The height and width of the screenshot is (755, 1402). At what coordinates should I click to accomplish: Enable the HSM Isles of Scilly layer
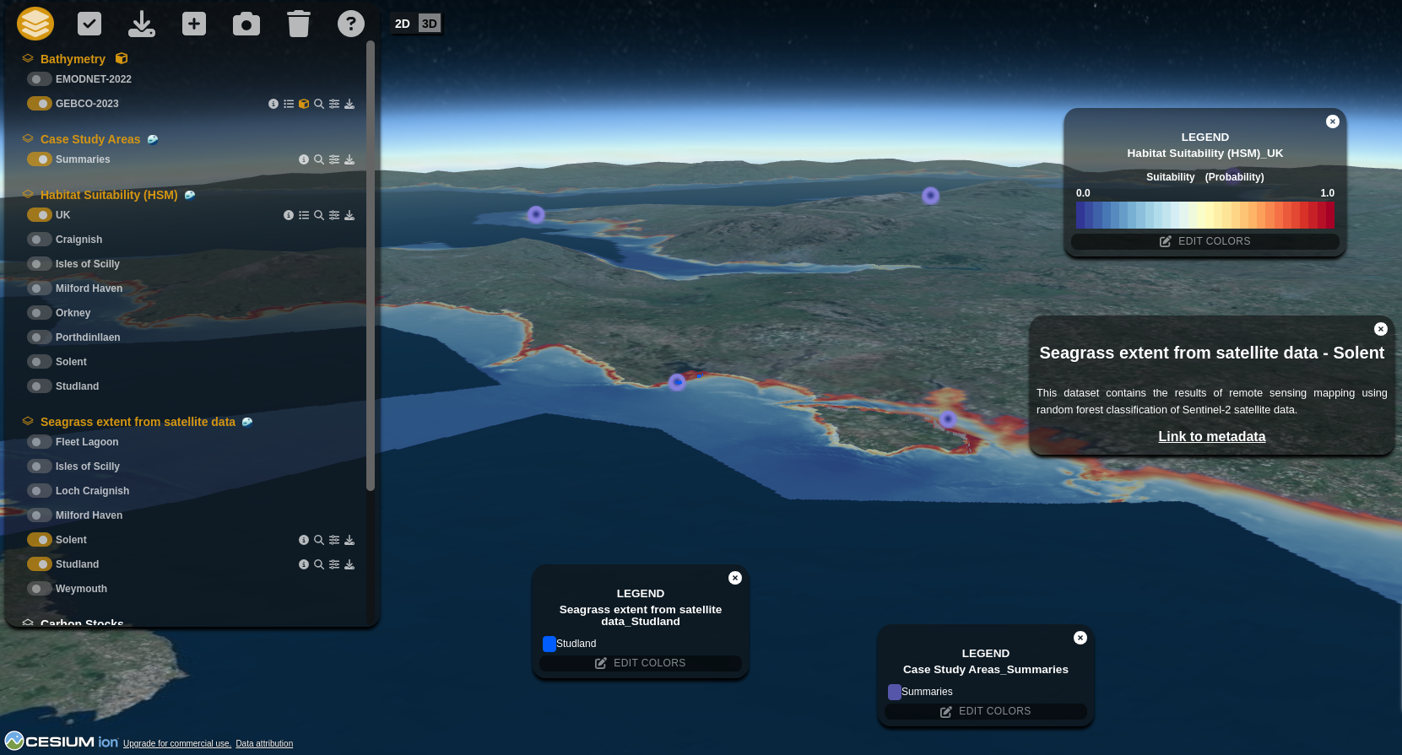[x=39, y=264]
